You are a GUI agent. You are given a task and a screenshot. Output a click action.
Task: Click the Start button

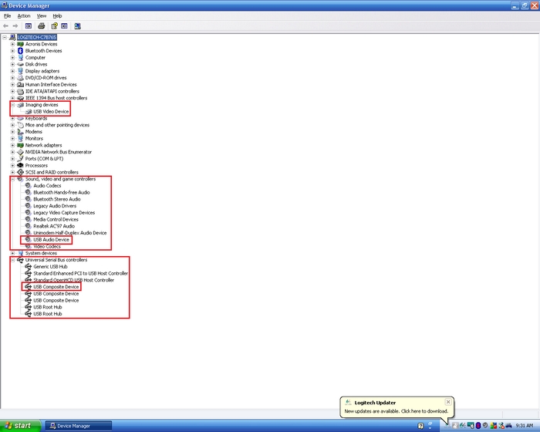(x=21, y=426)
